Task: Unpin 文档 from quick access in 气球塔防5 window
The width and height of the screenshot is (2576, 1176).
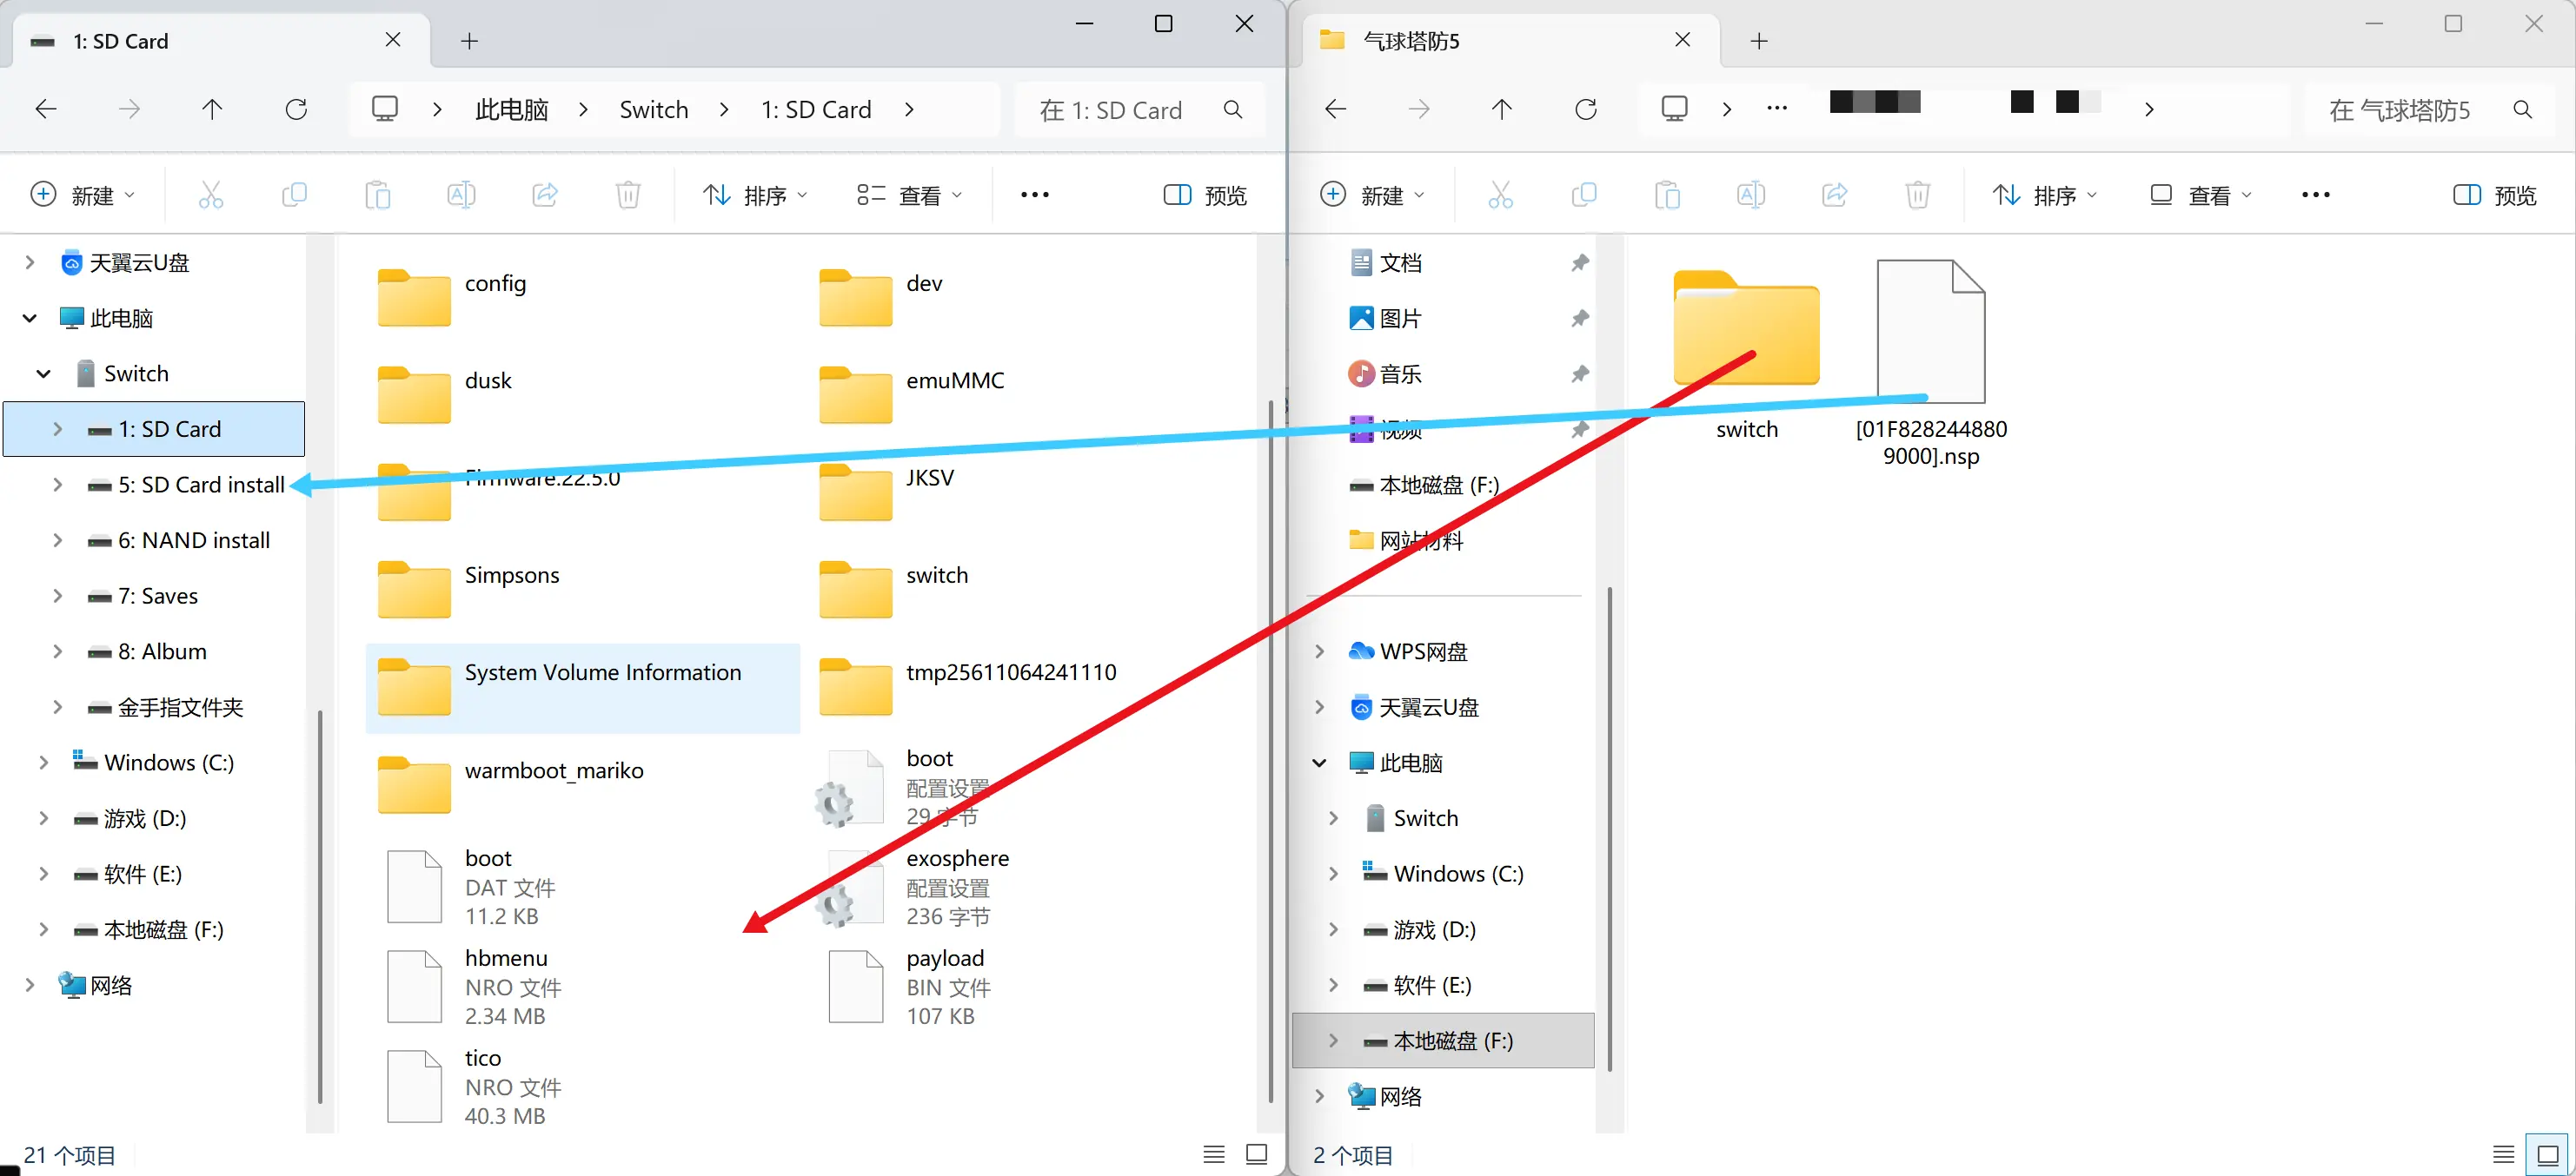Action: tap(1580, 263)
